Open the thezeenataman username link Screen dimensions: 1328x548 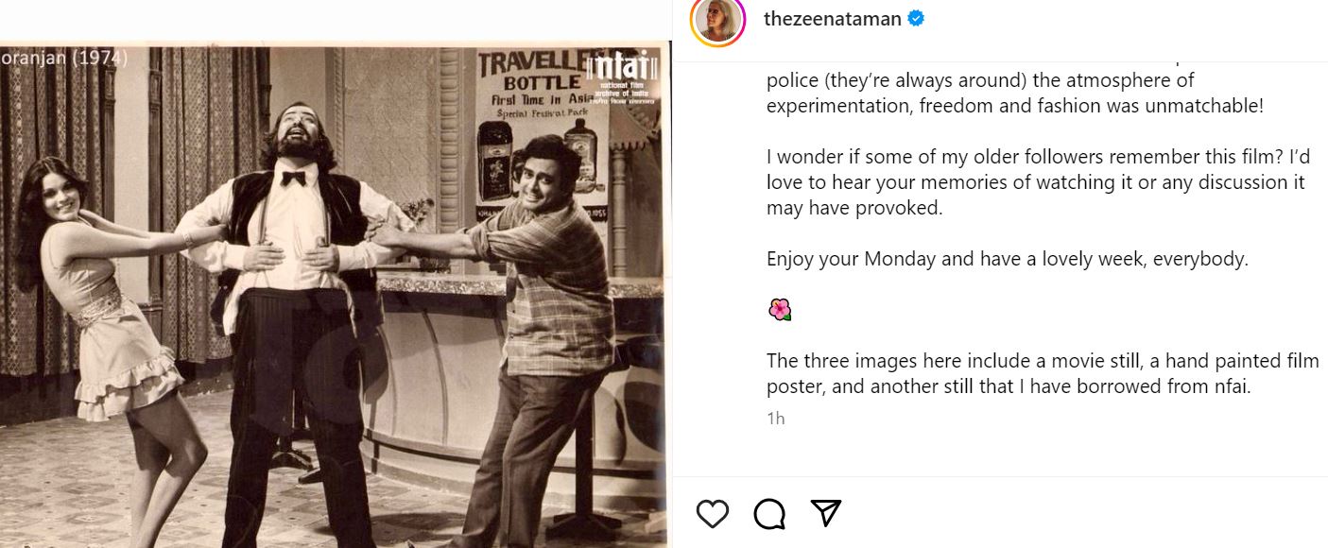[x=832, y=18]
